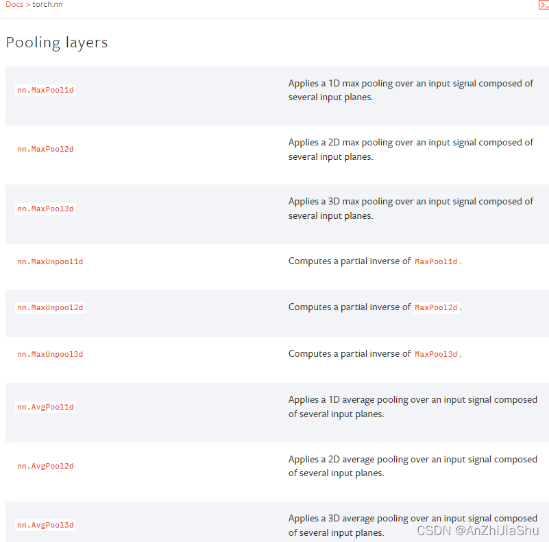Screen dimensions: 549x542
Task: Open the nn.MaxUnpool2d documentation link
Action: coord(50,307)
